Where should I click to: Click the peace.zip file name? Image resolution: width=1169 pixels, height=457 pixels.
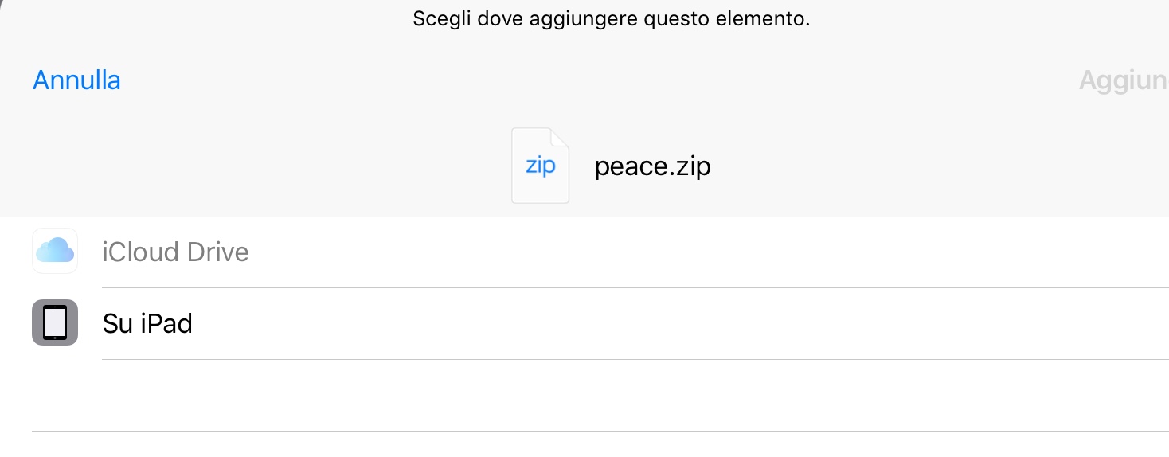652,166
